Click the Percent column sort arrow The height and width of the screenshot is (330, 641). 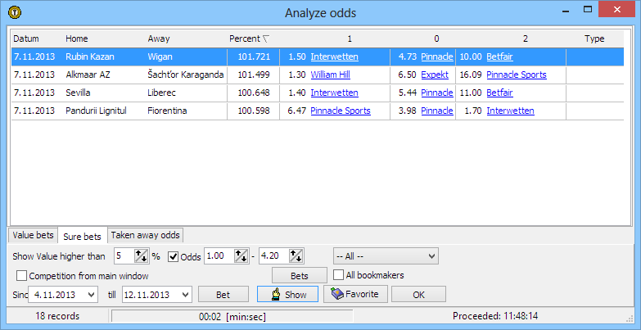click(264, 38)
